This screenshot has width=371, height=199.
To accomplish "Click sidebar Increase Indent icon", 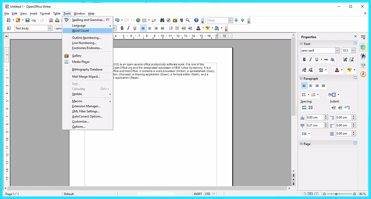I will 334,108.
